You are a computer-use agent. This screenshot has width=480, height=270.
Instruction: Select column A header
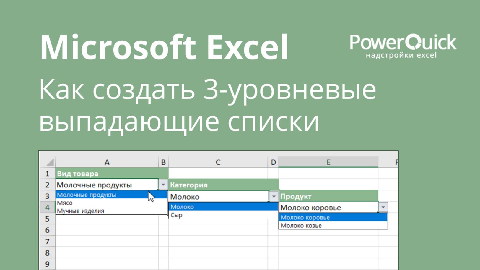tap(107, 162)
